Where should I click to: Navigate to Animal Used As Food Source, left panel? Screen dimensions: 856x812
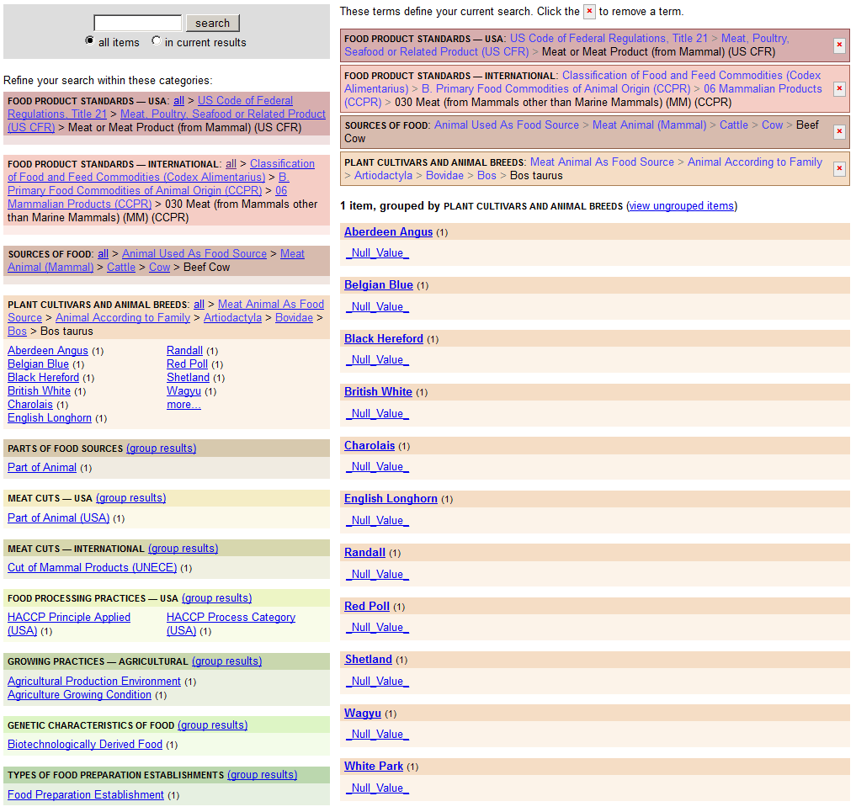click(x=194, y=254)
